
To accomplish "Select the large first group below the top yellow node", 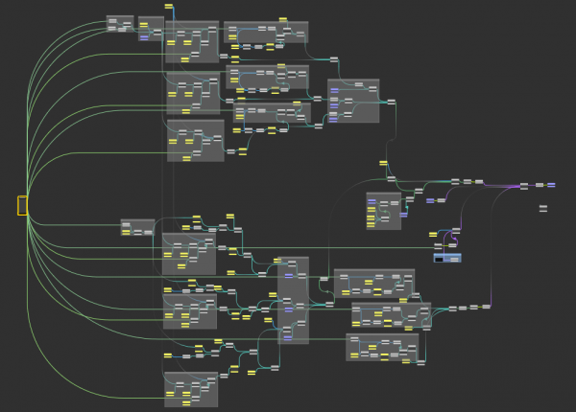I will pyautogui.click(x=191, y=42).
